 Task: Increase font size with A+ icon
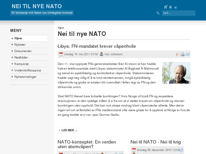(166, 7)
